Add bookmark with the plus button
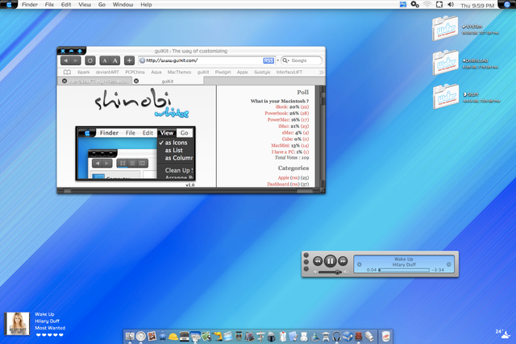 pos(129,60)
